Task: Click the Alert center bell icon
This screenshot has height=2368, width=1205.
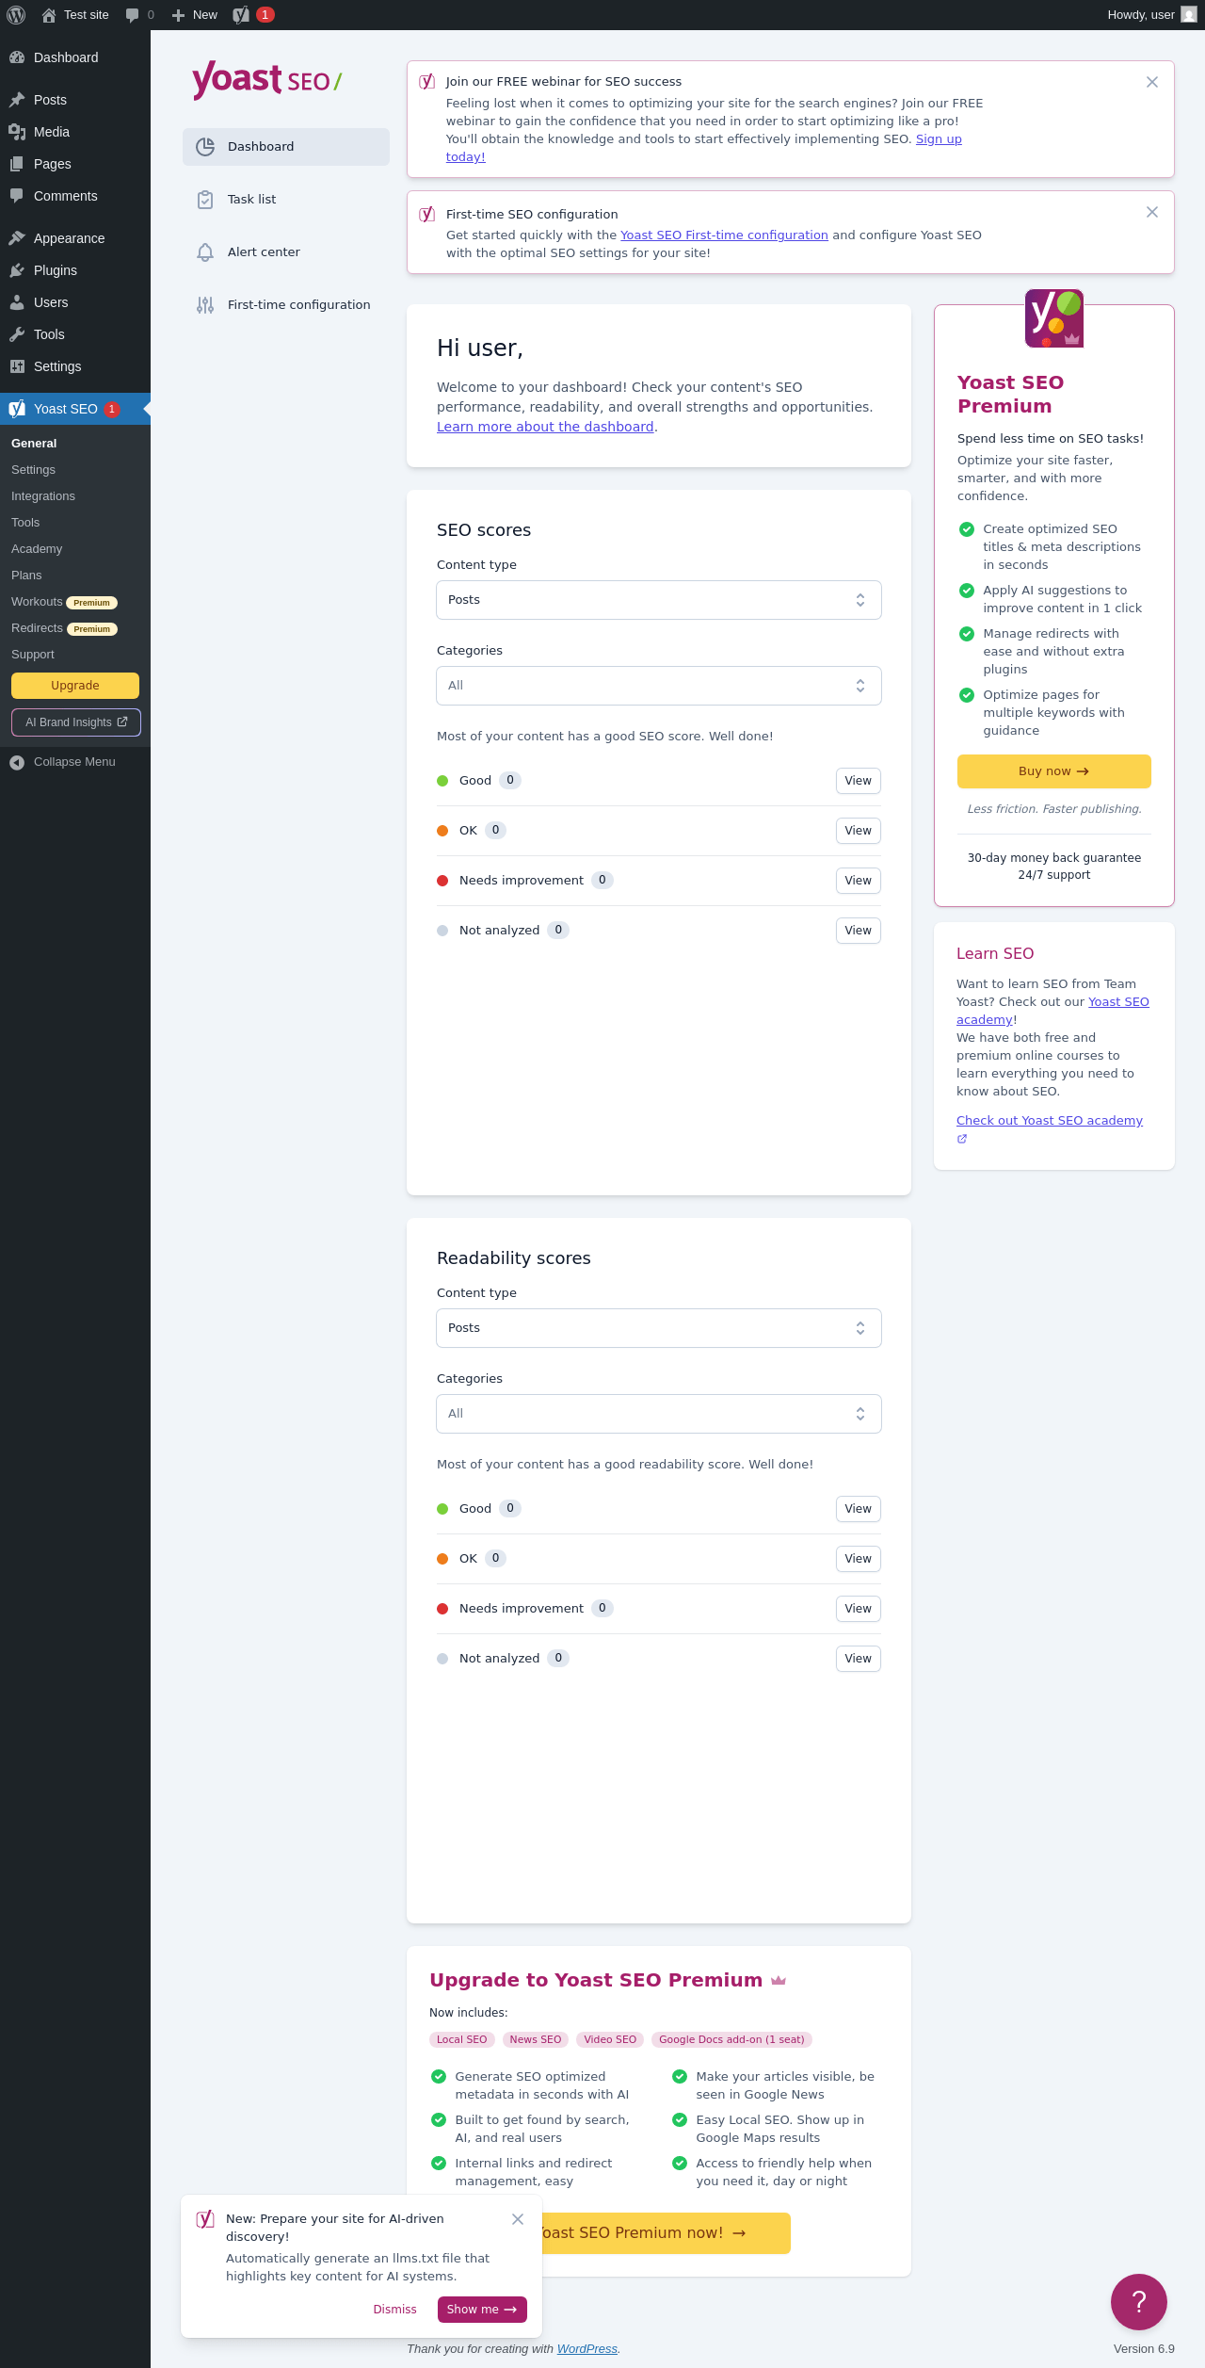Action: tap(205, 252)
